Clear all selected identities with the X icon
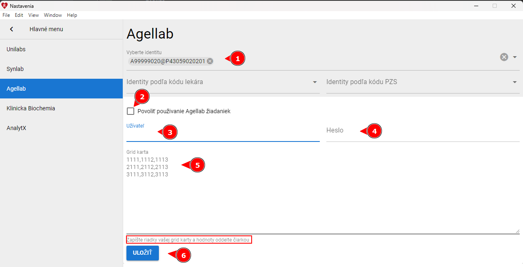The image size is (523, 267). (504, 57)
